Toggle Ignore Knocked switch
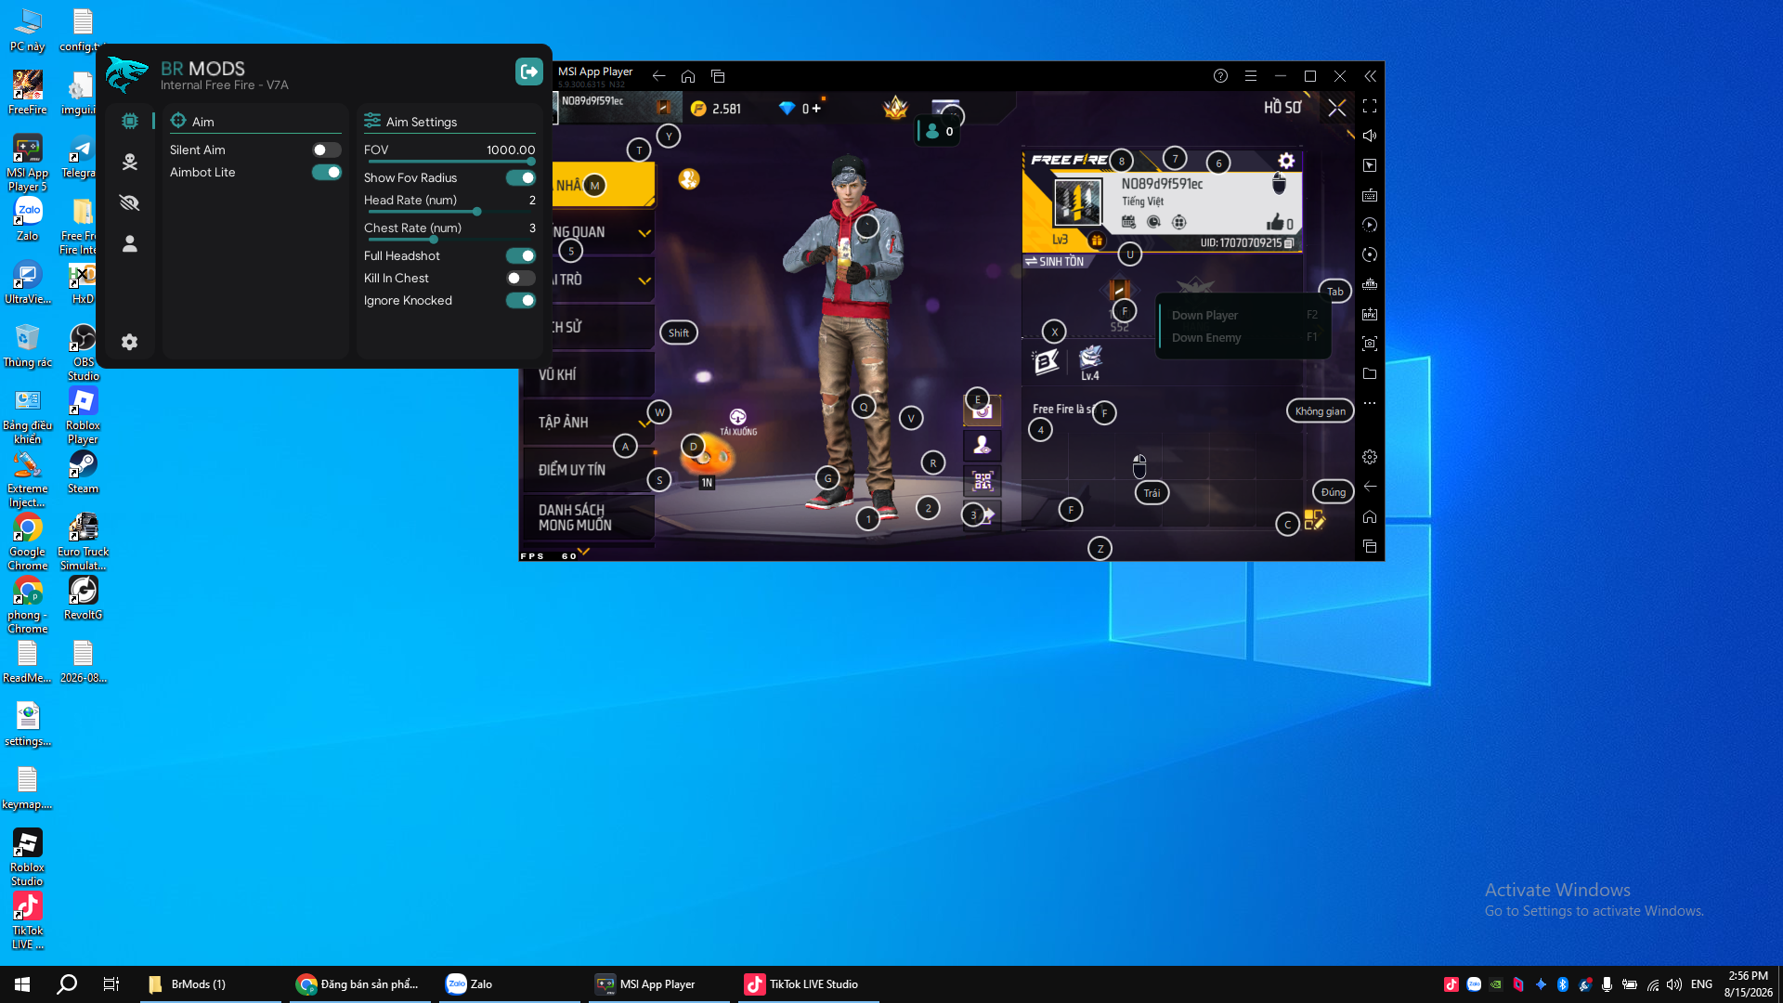 (521, 300)
